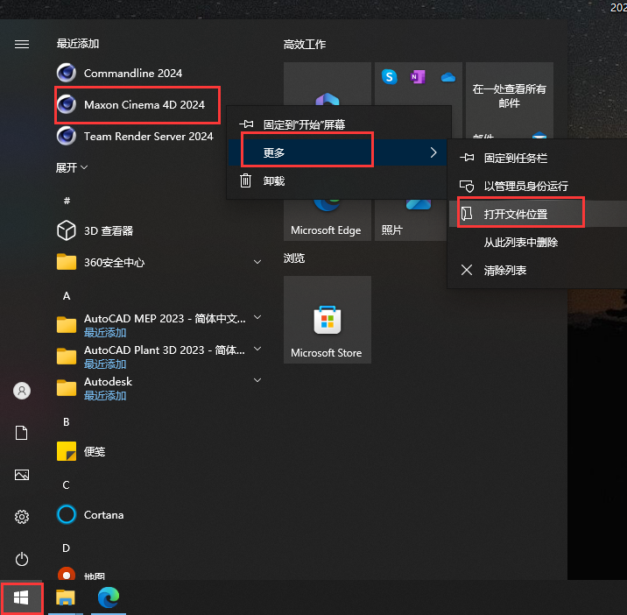Expand the 360安全中心 folder chevron
The height and width of the screenshot is (615, 627).
click(x=257, y=262)
